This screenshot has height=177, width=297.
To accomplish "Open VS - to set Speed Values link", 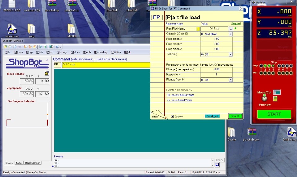I will [179, 100].
